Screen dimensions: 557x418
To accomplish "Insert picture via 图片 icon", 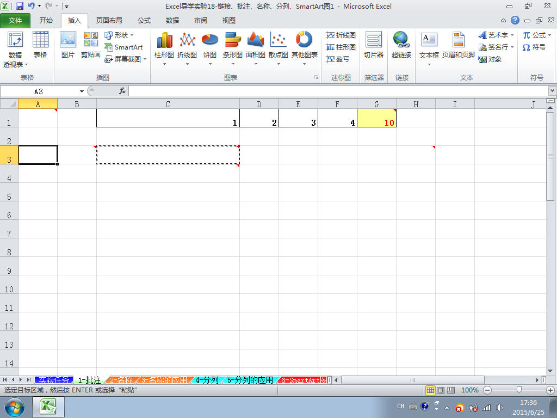I will (68, 45).
